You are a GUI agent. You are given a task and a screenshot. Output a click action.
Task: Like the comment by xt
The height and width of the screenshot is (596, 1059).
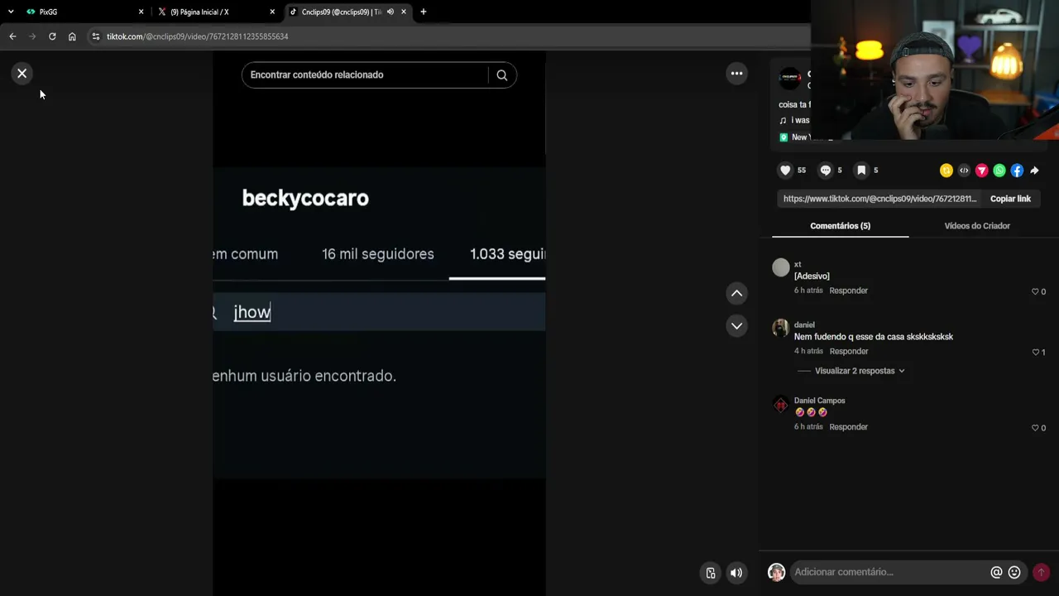point(1035,291)
